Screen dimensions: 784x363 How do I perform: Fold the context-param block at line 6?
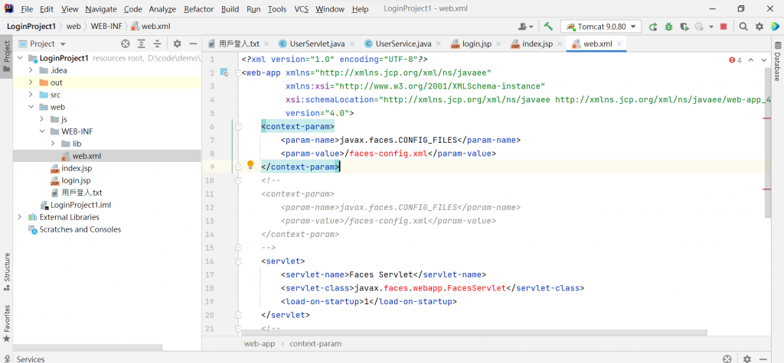coord(239,127)
